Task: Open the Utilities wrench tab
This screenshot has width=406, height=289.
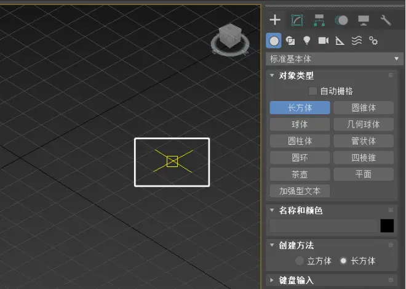Action: [386, 20]
